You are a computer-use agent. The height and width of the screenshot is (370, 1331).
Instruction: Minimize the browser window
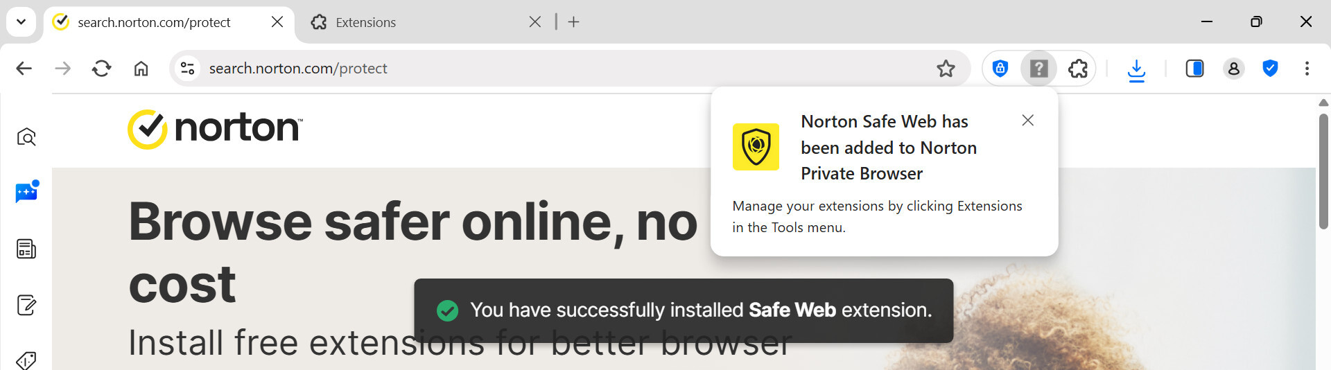pos(1207,21)
